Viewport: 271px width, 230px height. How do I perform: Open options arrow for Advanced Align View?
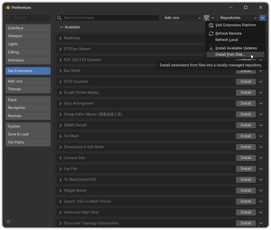click(261, 212)
